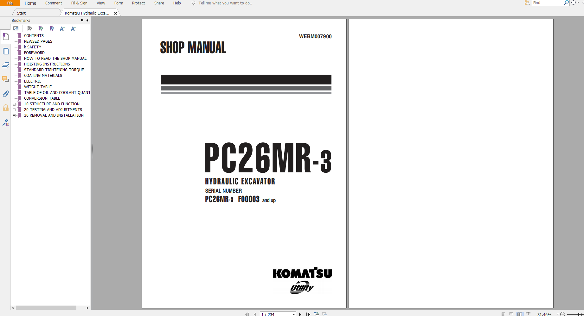
Task: Expand 20 TESTING AND ADJUSTMENTS bookmark
Action: point(14,110)
